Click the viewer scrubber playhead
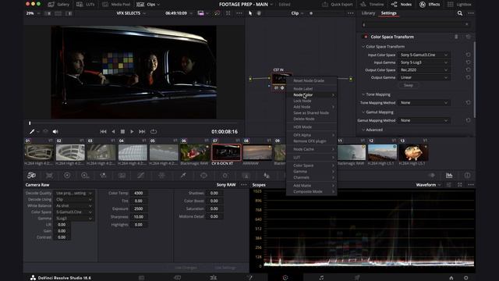 point(30,123)
